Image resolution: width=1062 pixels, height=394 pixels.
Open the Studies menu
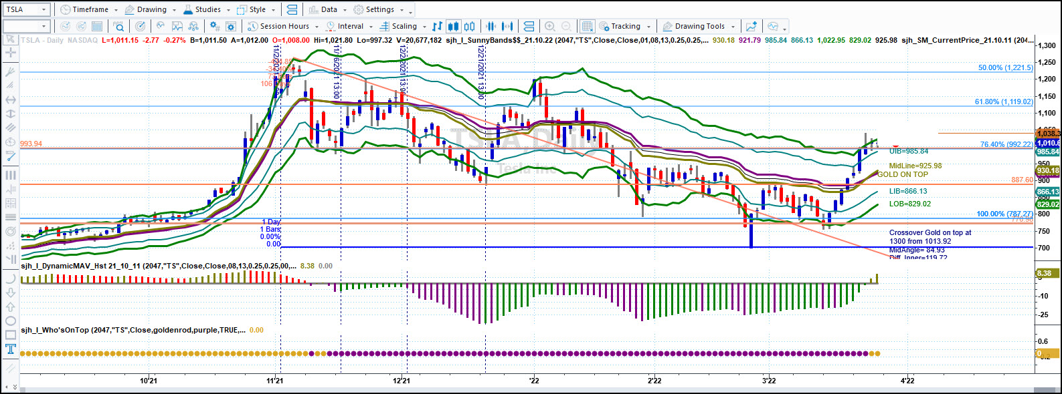pos(206,9)
